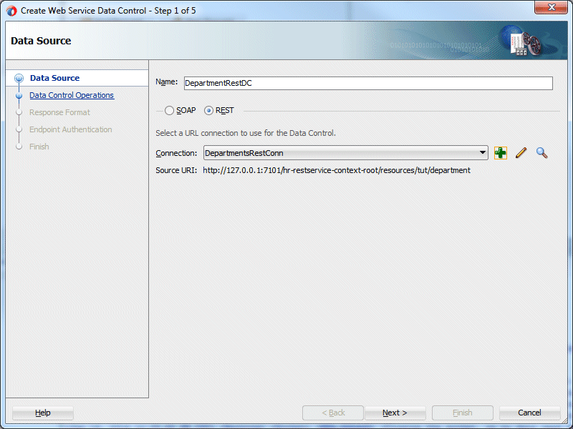Click the Next button
The height and width of the screenshot is (429, 573).
click(395, 413)
